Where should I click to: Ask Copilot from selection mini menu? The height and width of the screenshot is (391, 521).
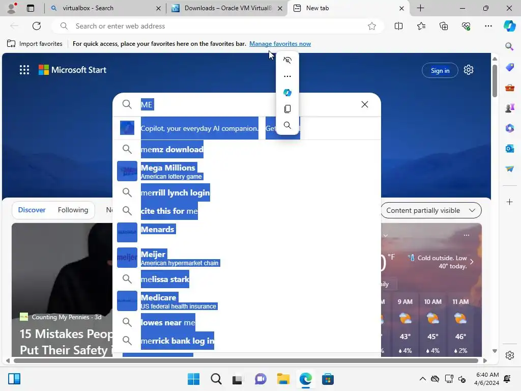(287, 93)
